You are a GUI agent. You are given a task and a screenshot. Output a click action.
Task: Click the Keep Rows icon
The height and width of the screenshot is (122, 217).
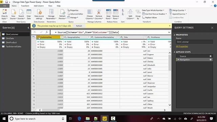108,12
